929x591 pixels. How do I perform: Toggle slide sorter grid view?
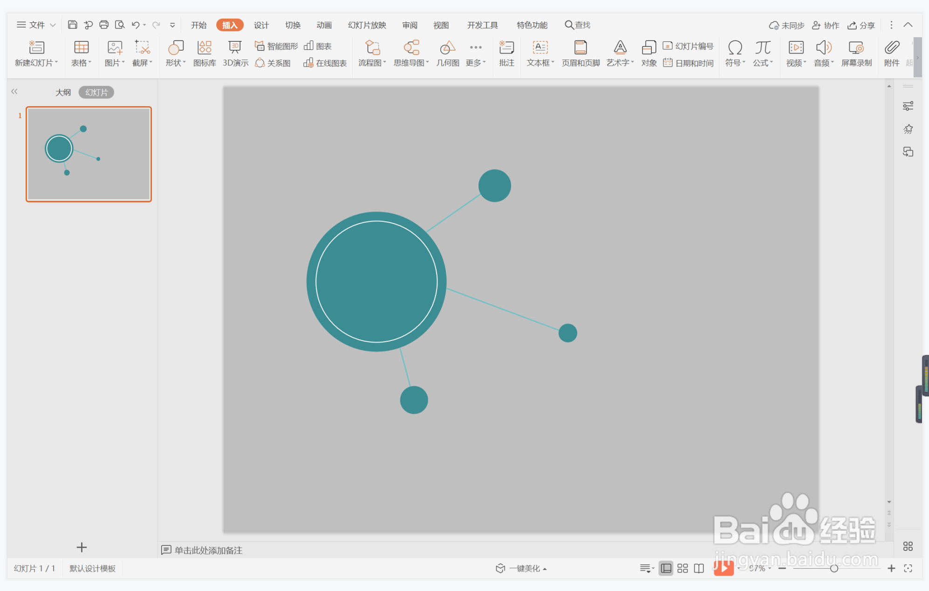pyautogui.click(x=683, y=568)
